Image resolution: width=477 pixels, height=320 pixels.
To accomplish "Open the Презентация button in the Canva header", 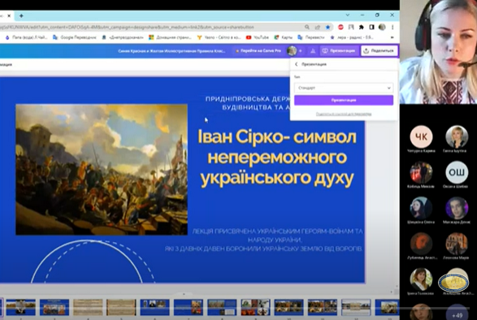I will click(x=339, y=51).
